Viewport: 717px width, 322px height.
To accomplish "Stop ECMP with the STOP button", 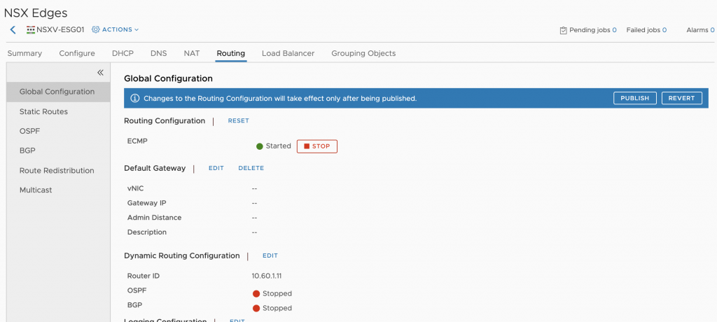I will click(317, 146).
